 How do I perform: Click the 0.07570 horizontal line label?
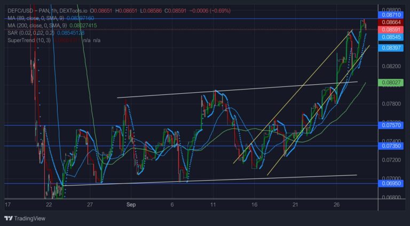tap(391, 126)
